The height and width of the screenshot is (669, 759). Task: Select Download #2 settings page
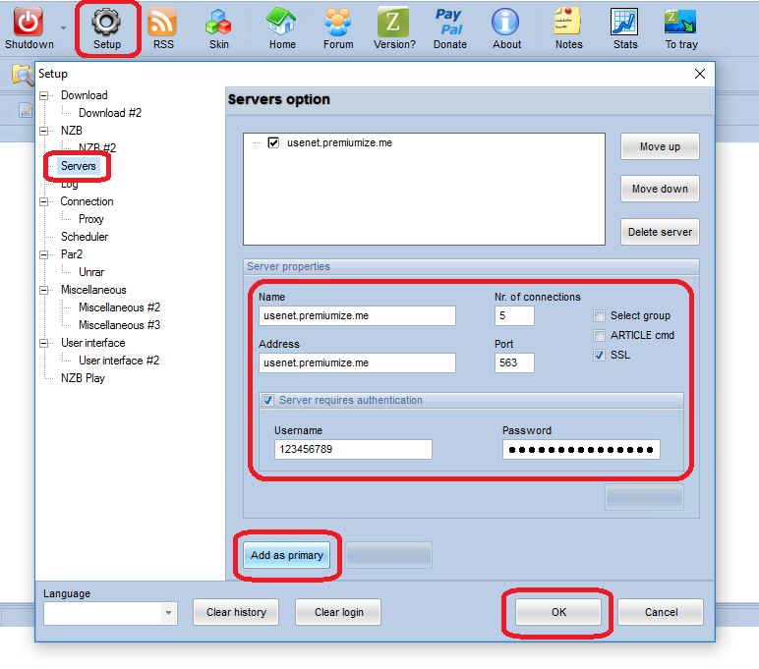coord(110,113)
